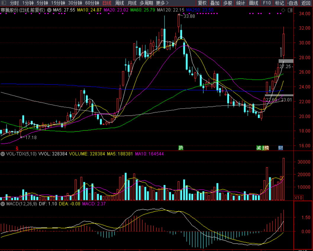This screenshot has height=251, width=313.
Task: Click the gray 27.25 price gap bar
Action: [286, 61]
